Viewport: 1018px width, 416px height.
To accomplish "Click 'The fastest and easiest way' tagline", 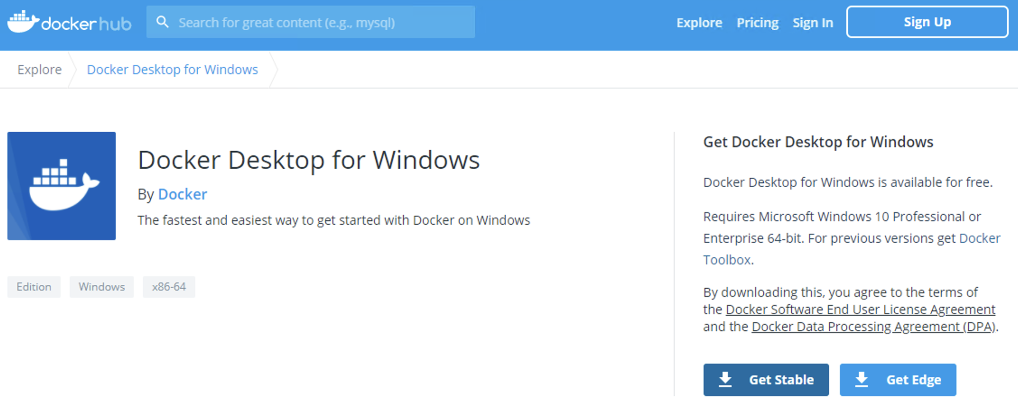I will click(x=334, y=220).
